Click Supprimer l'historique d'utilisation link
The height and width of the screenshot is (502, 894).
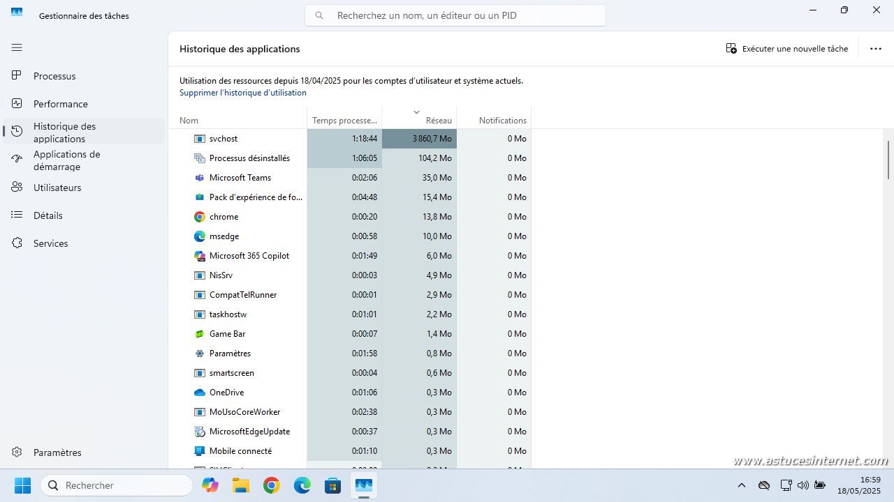click(243, 93)
